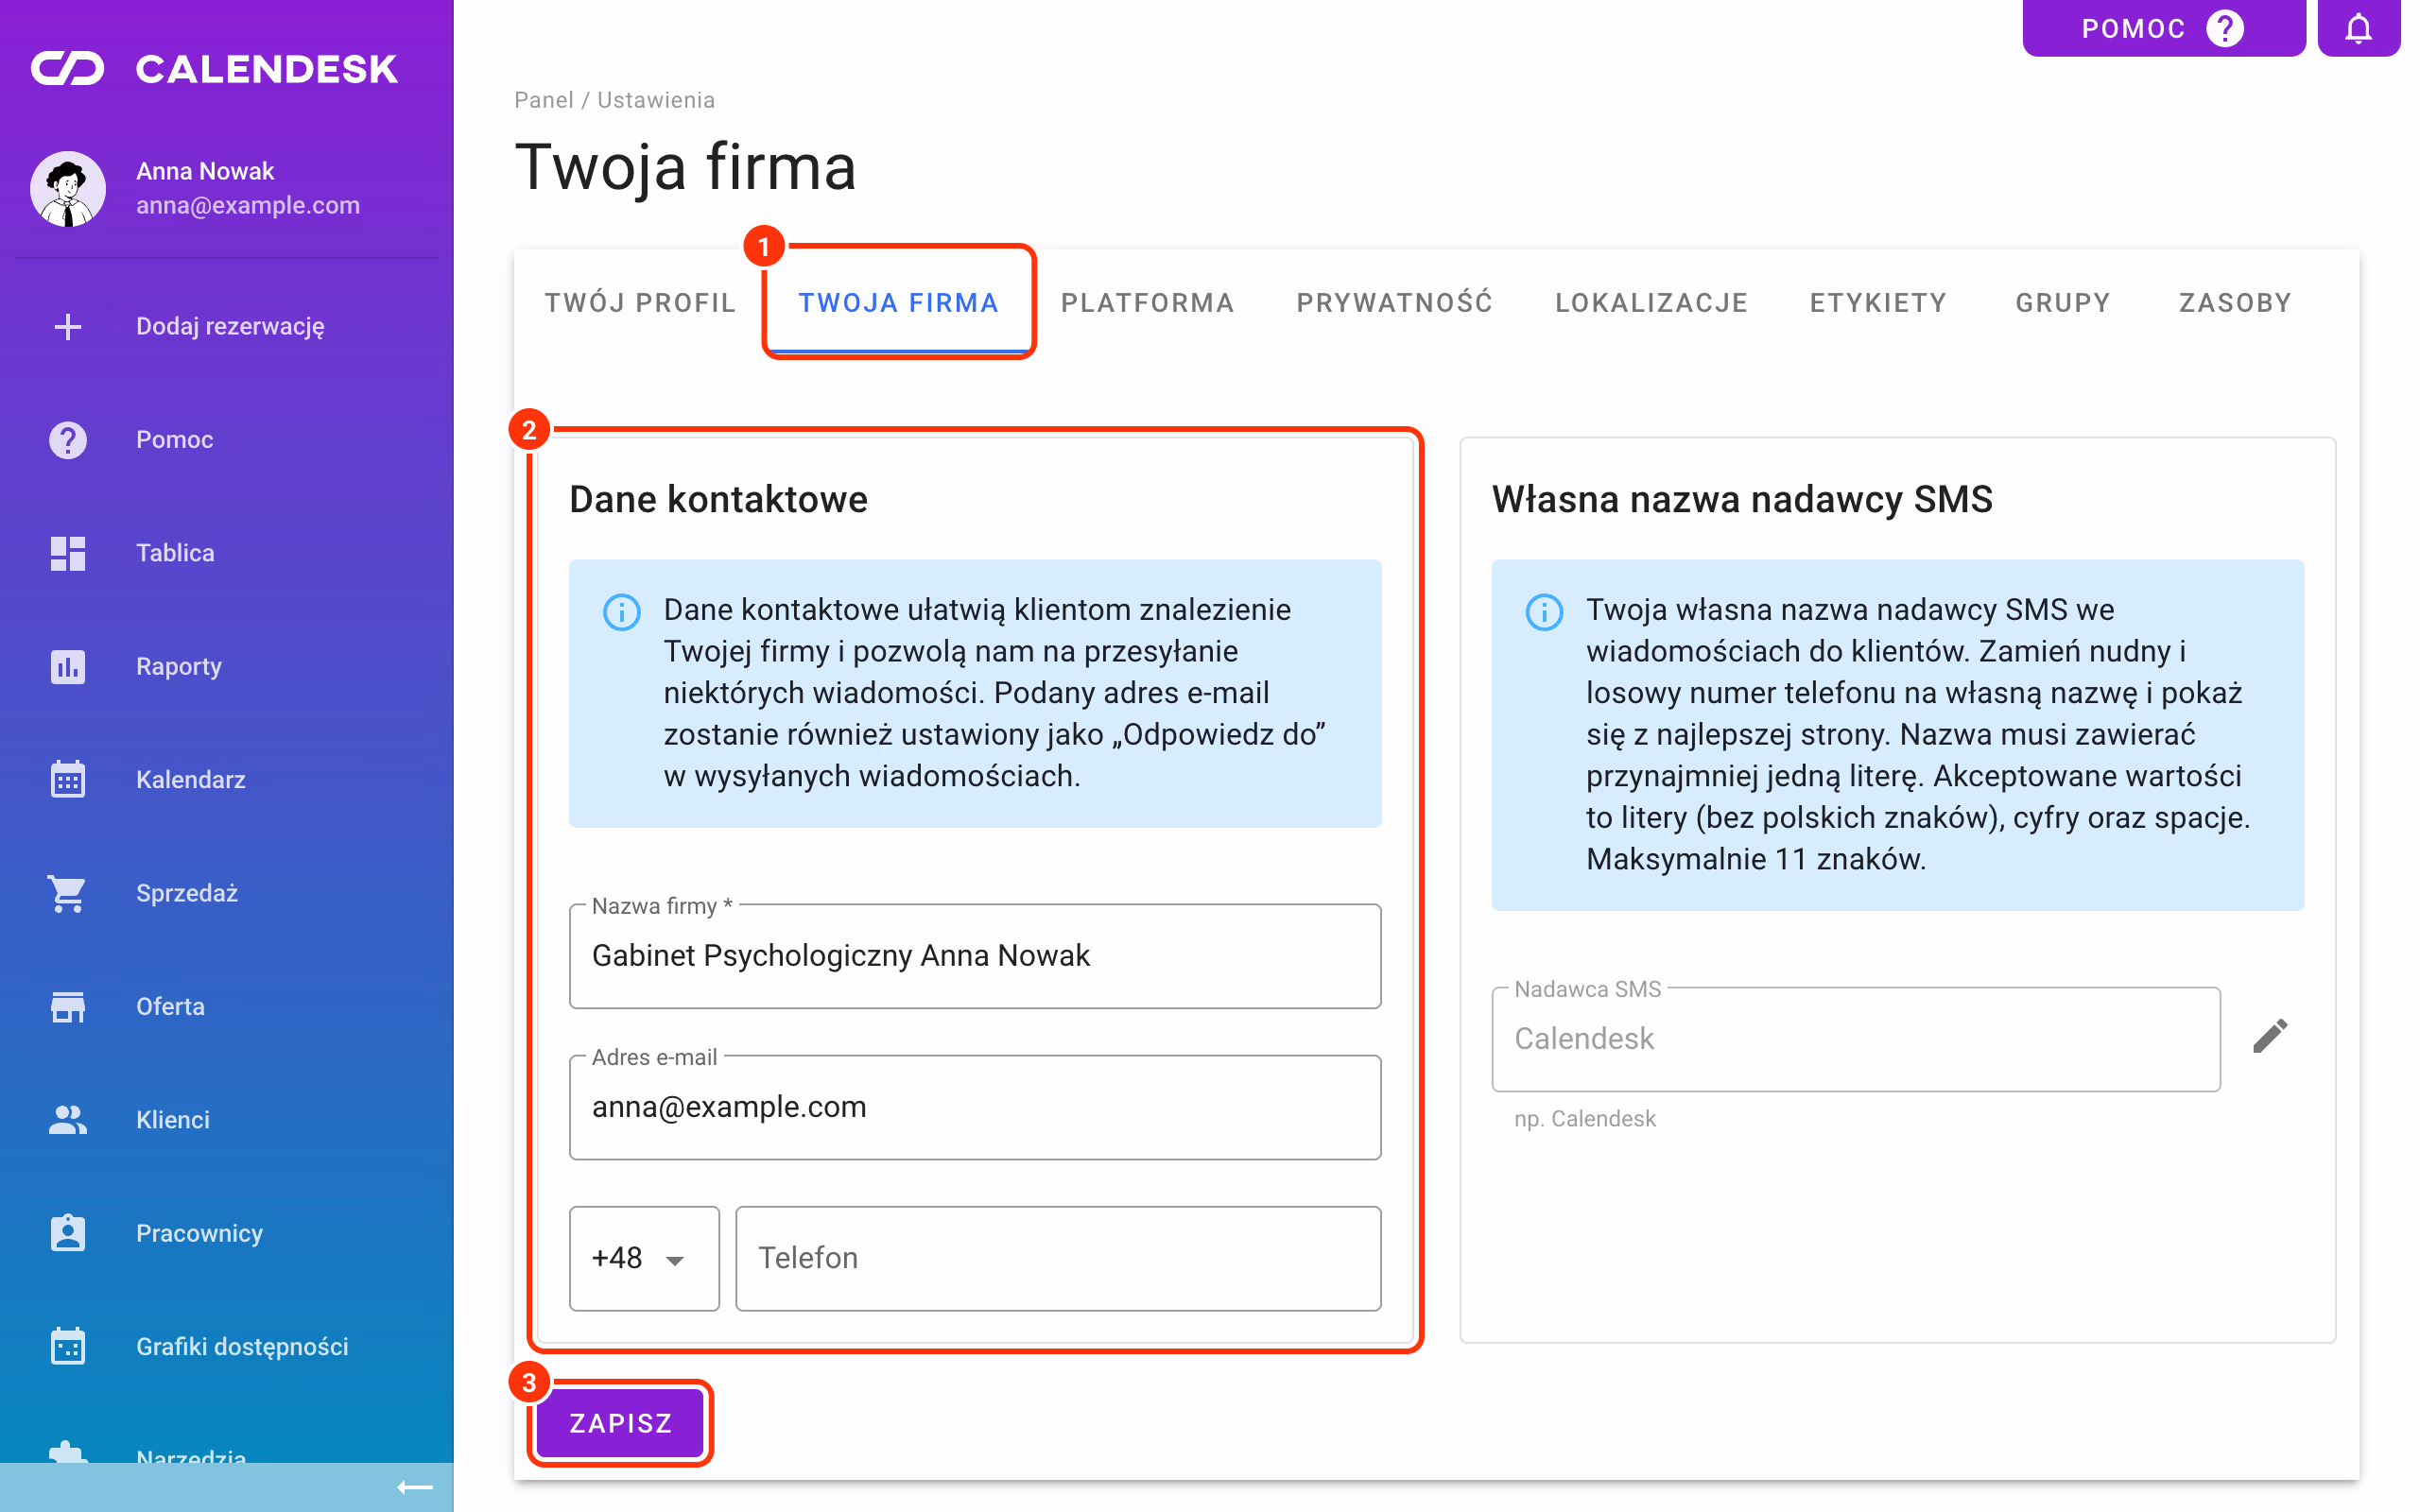This screenshot has width=2420, height=1512.
Task: Open Anna Nowak's profile avatar
Action: (68, 189)
